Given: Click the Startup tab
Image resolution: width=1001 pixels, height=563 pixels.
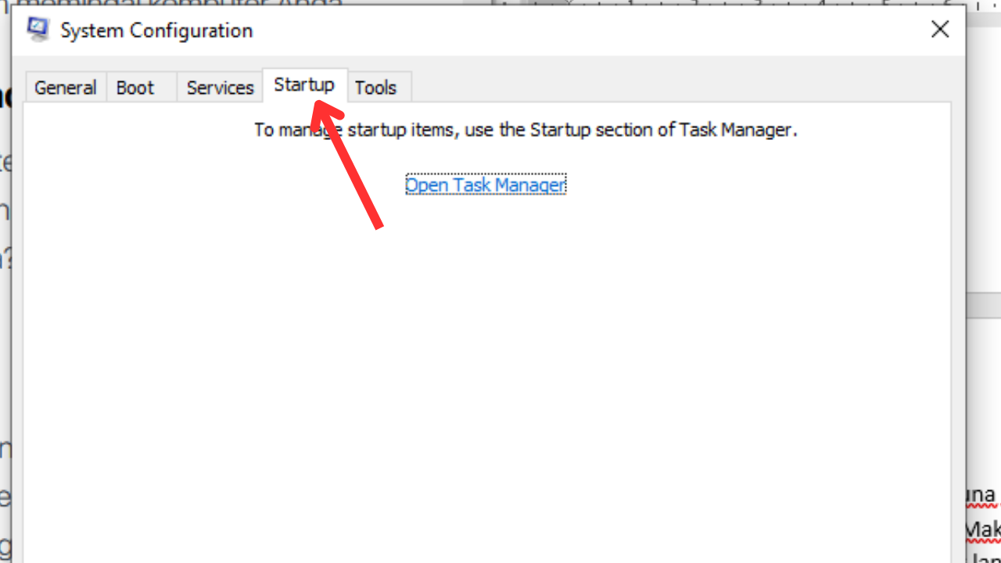Looking at the screenshot, I should click(x=304, y=84).
